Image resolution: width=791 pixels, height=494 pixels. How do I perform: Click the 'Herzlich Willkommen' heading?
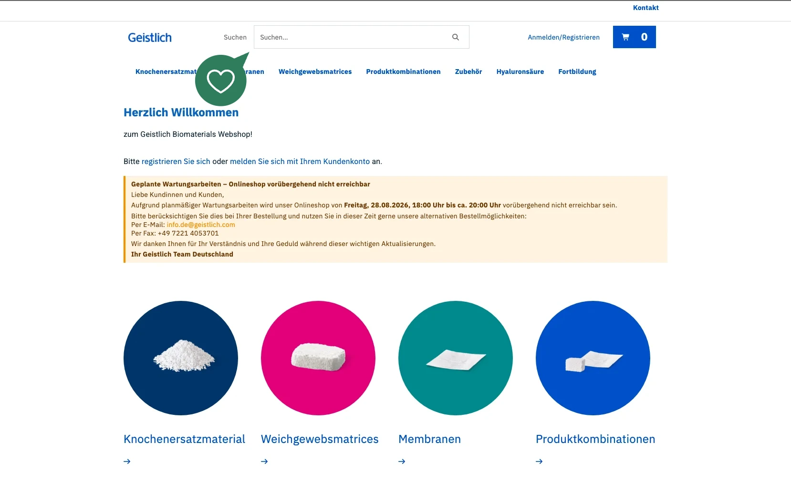click(181, 113)
